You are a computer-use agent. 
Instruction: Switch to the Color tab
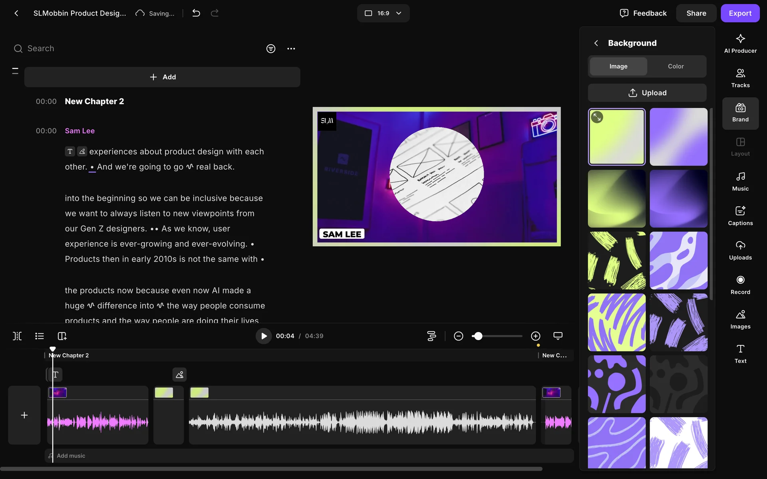tap(676, 66)
